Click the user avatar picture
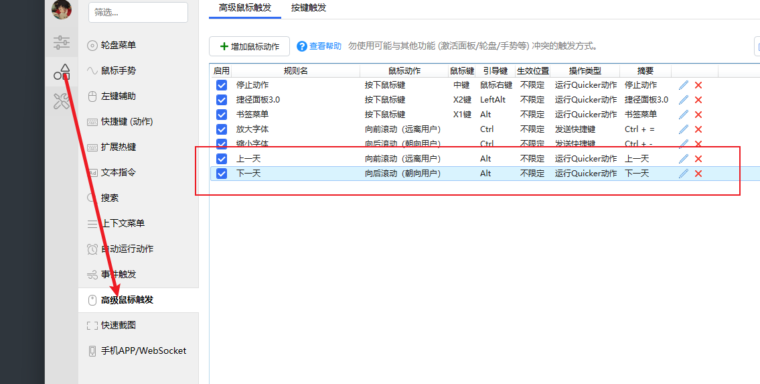 [x=62, y=9]
